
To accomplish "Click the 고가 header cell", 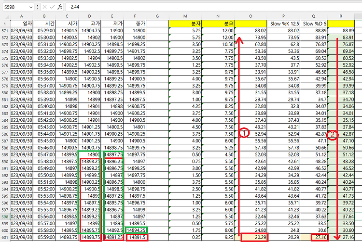I will 89,24.
